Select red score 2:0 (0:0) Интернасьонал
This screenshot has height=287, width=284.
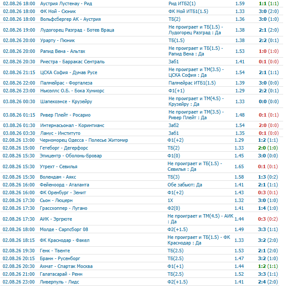(x=269, y=125)
